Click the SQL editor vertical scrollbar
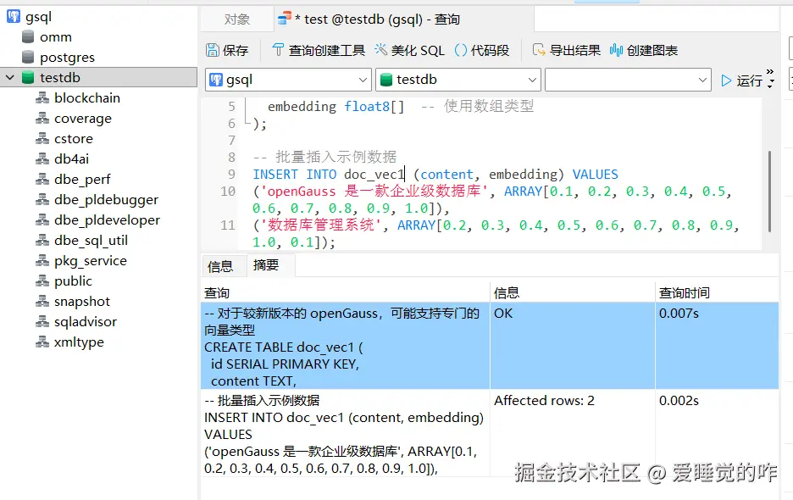 pyautogui.click(x=770, y=192)
